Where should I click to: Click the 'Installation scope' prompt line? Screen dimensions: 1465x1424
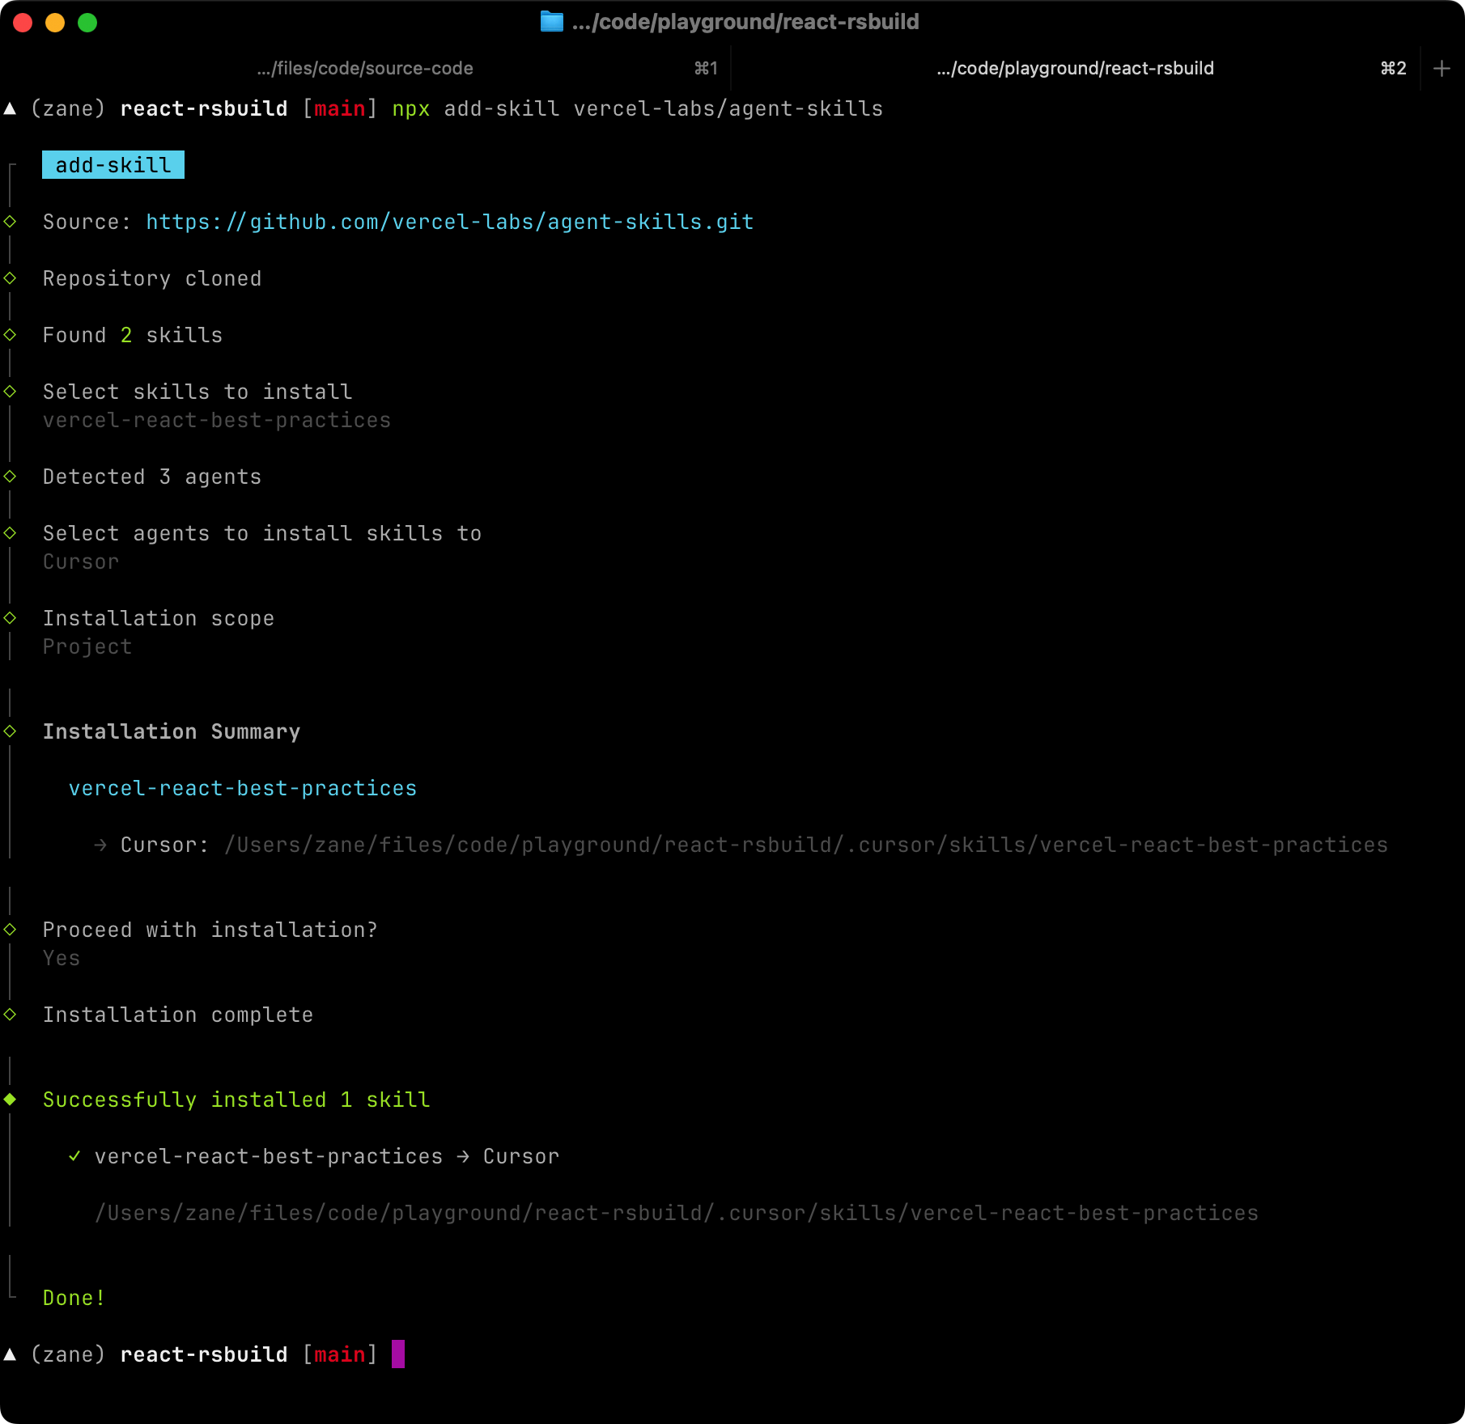click(159, 618)
